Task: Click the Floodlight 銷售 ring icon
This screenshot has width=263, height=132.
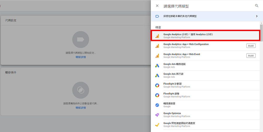Action: (157, 95)
